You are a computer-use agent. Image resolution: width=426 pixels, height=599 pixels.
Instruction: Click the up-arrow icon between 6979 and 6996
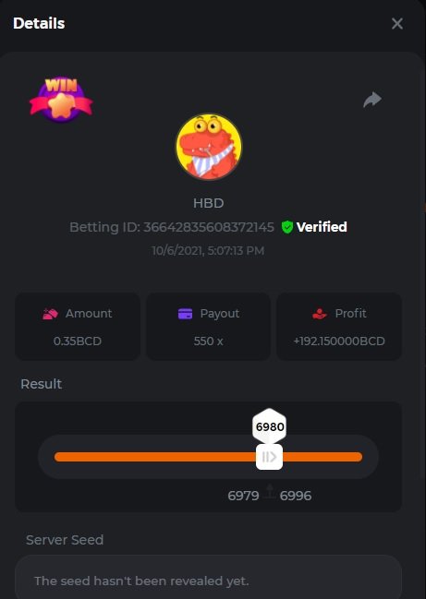pyautogui.click(x=270, y=491)
